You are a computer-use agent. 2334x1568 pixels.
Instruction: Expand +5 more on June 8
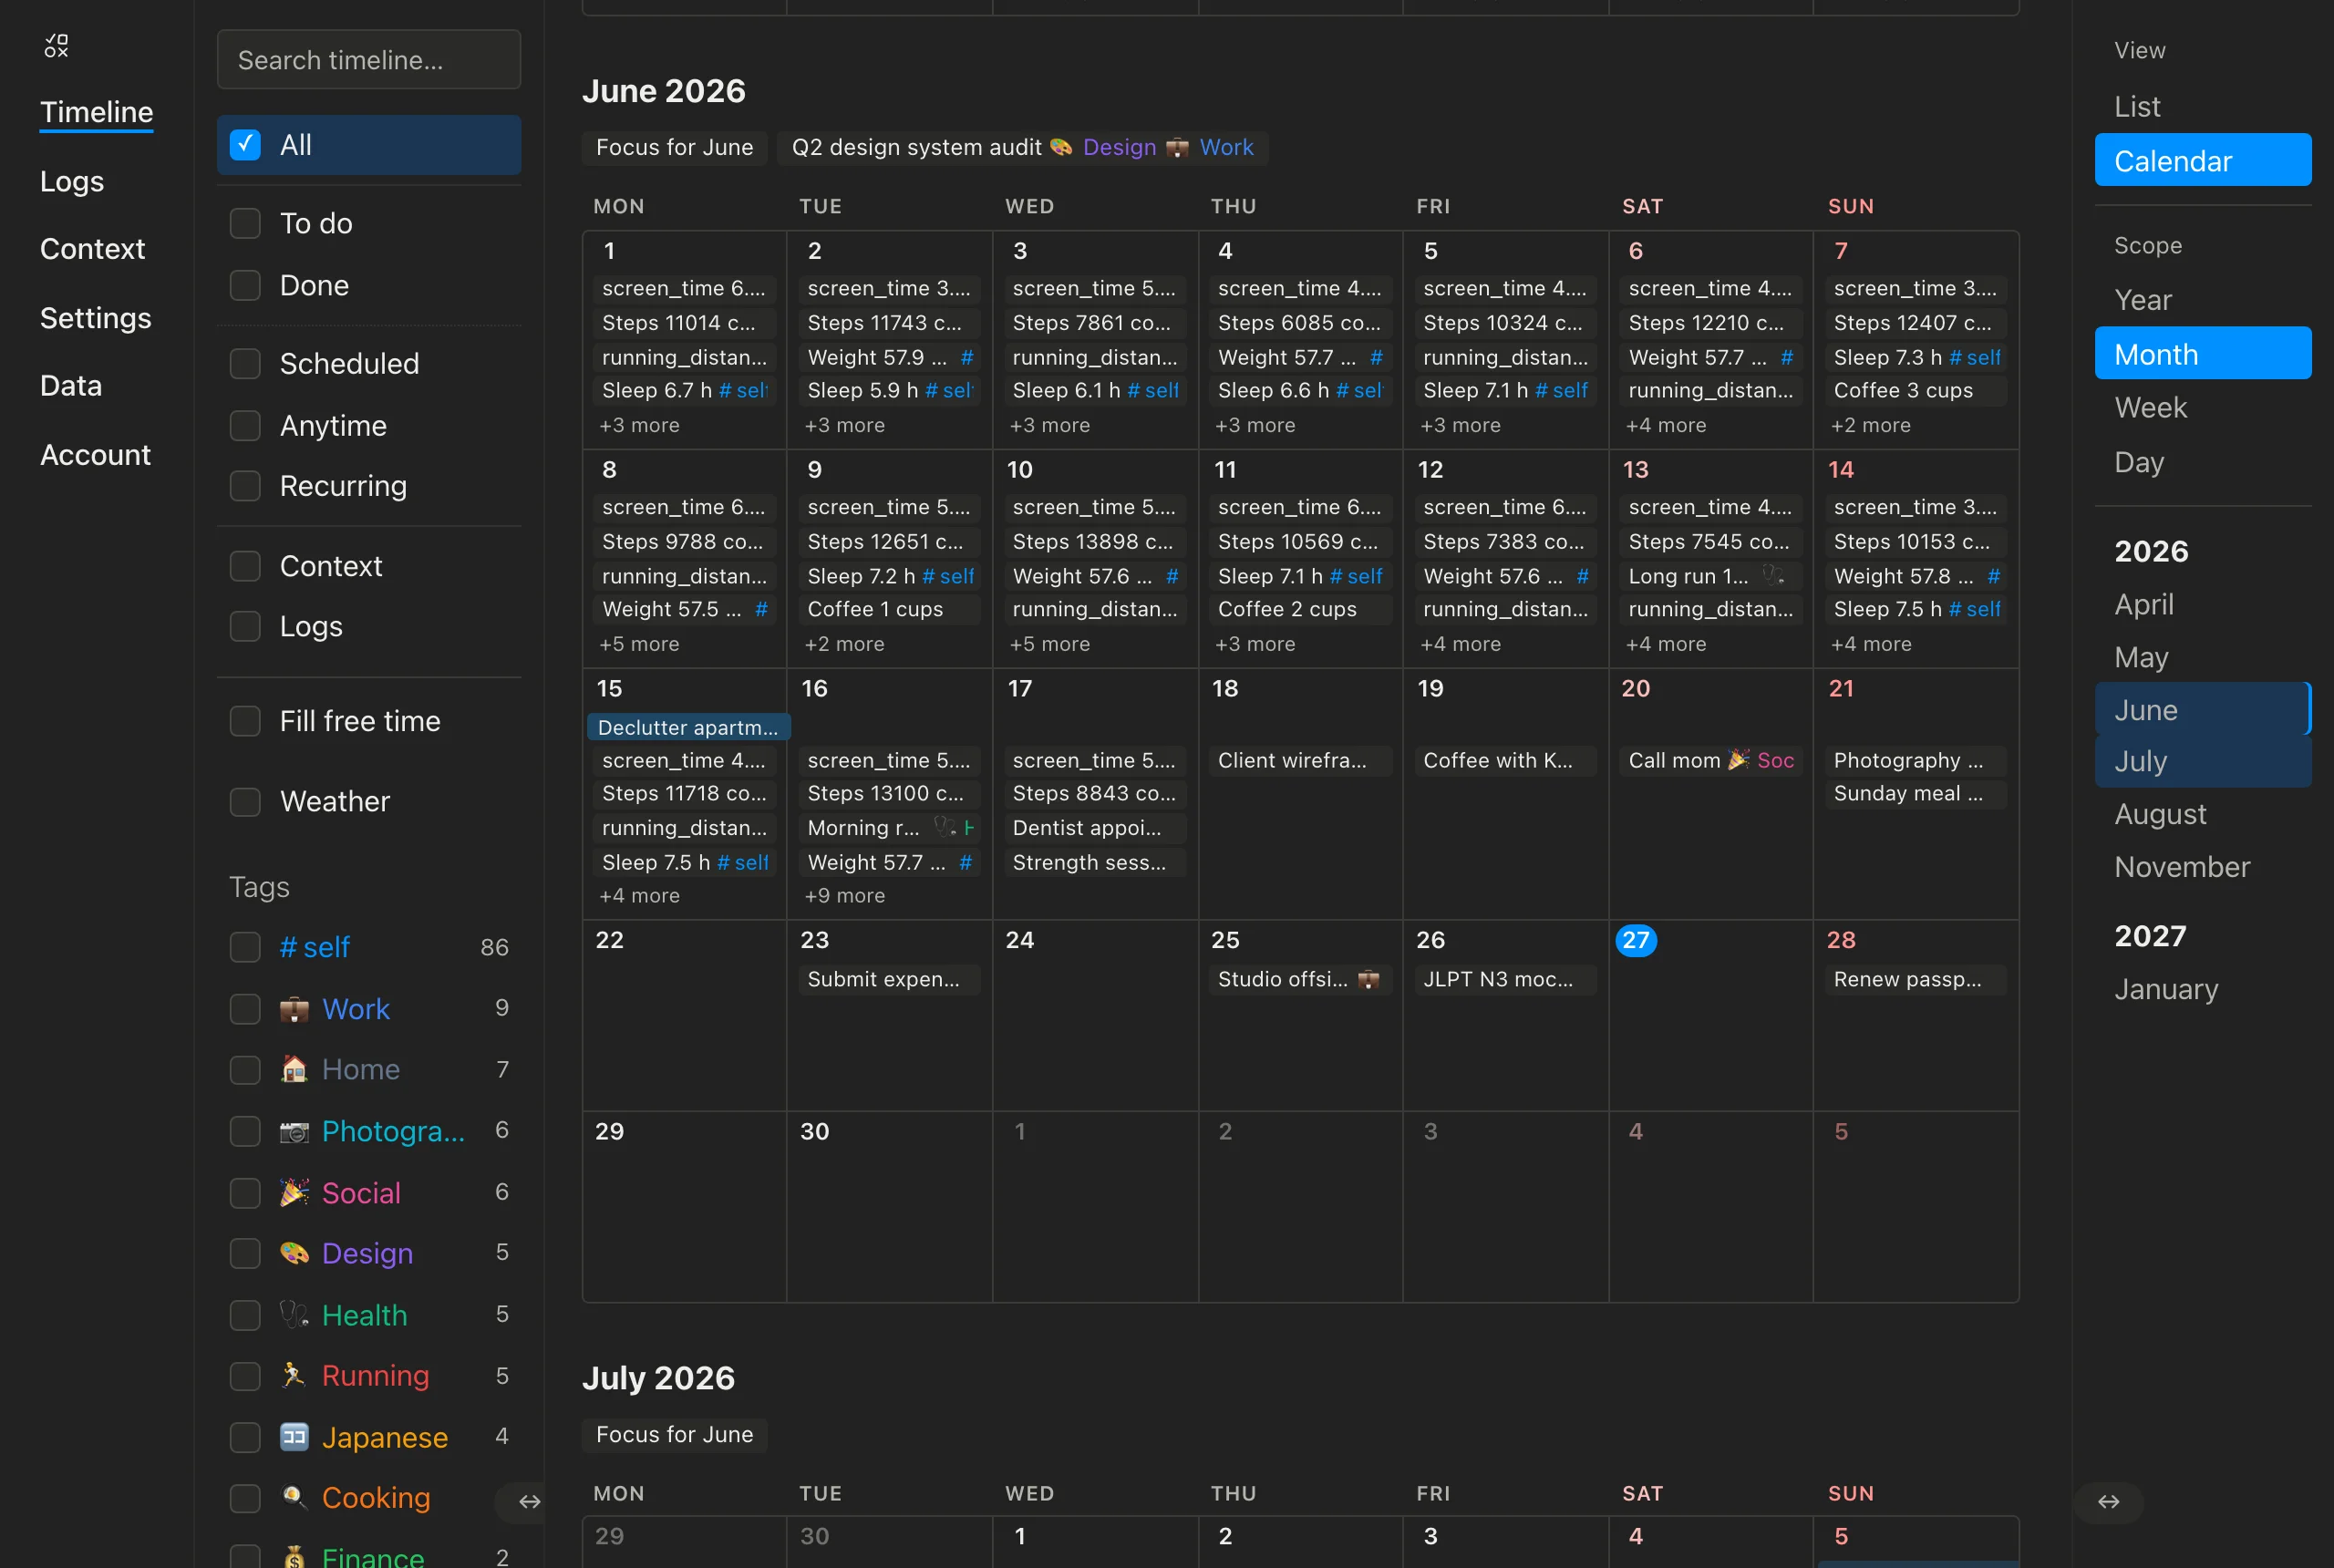[639, 644]
